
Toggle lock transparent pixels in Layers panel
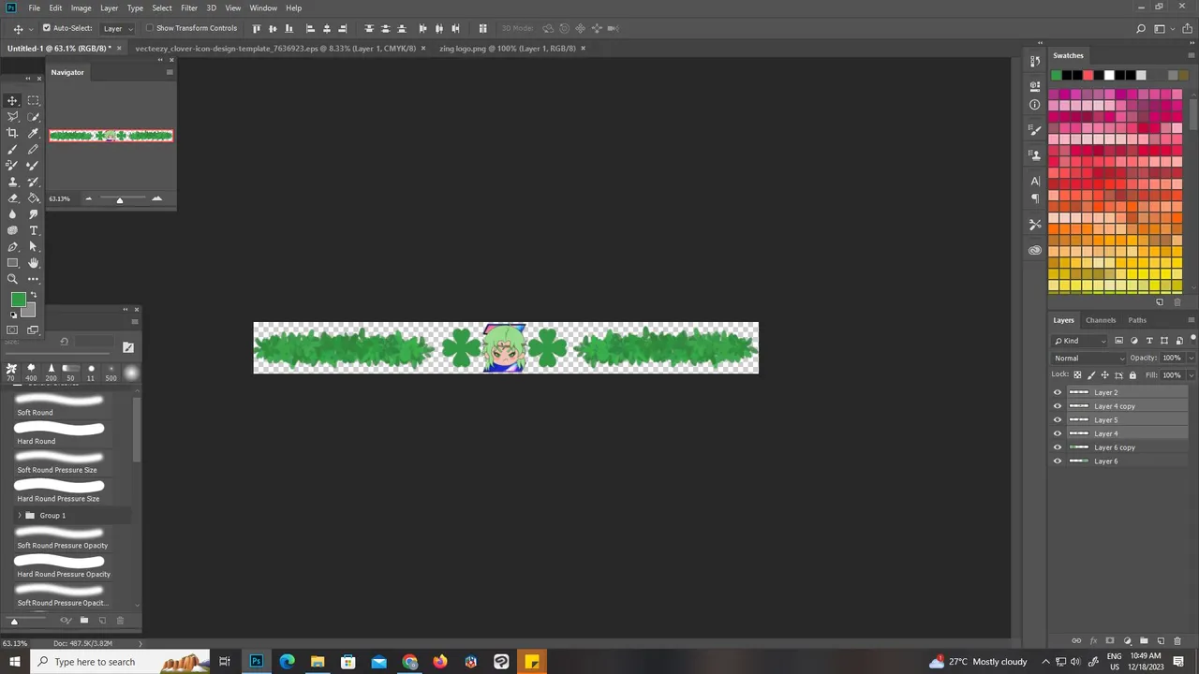pos(1077,375)
